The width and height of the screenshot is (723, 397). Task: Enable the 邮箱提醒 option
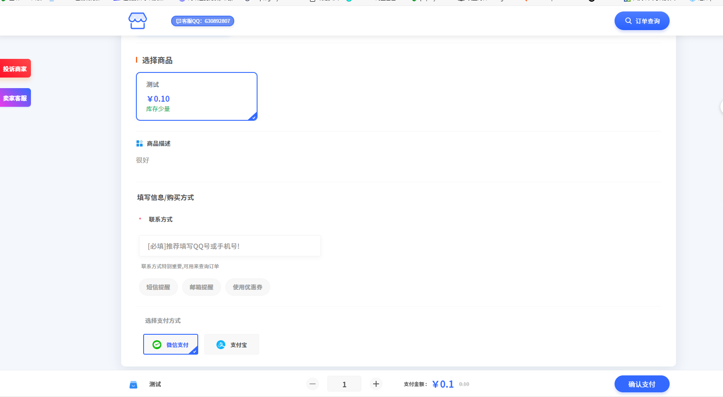pos(201,287)
